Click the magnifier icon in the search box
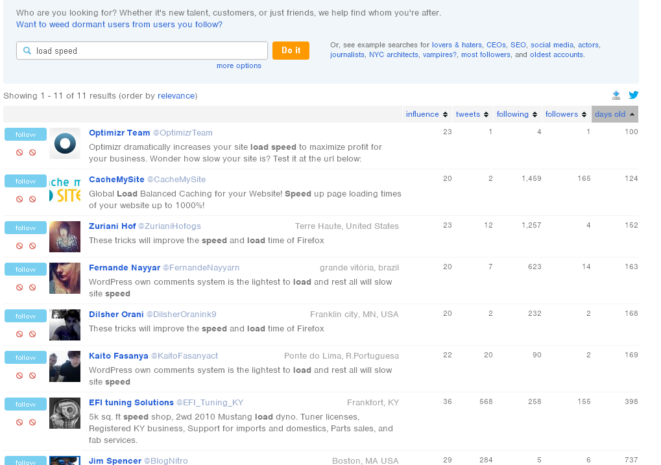 click(27, 51)
